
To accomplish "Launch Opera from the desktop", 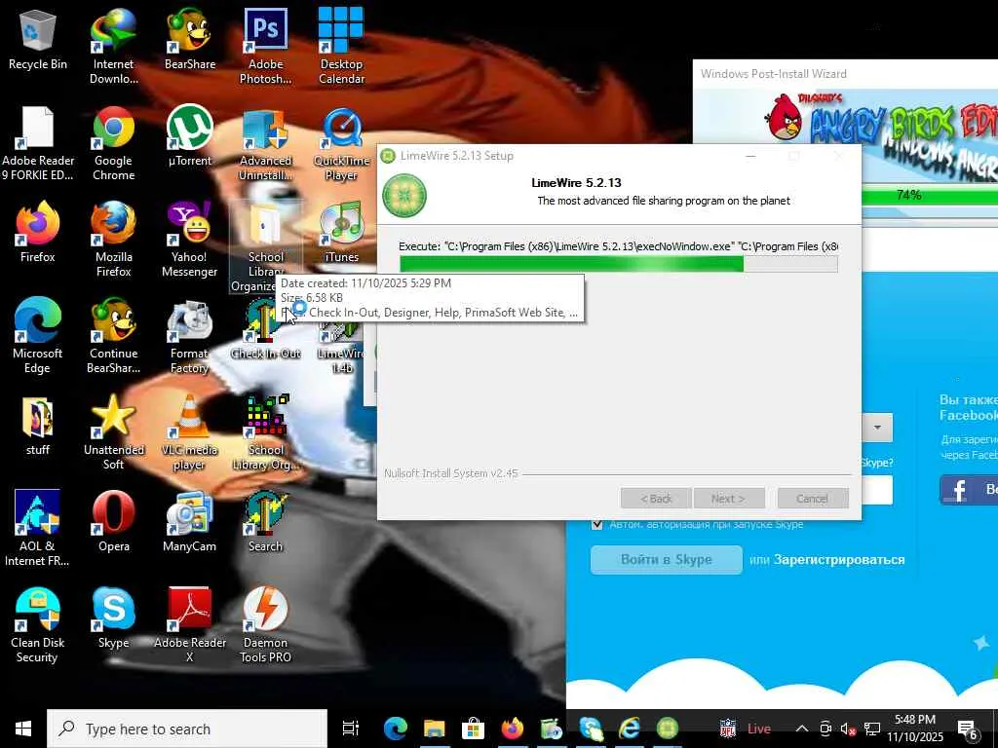I will [x=113, y=520].
